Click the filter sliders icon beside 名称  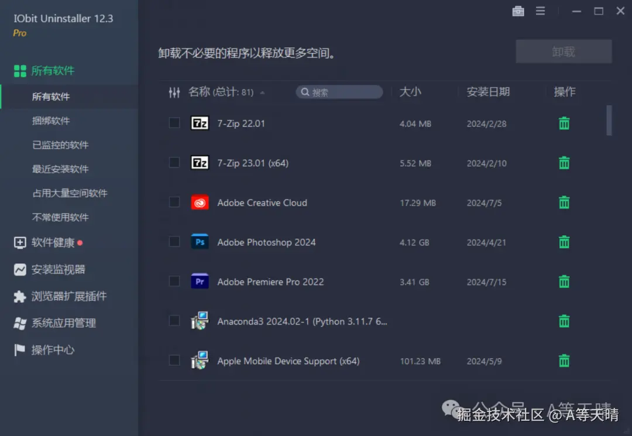(x=174, y=92)
